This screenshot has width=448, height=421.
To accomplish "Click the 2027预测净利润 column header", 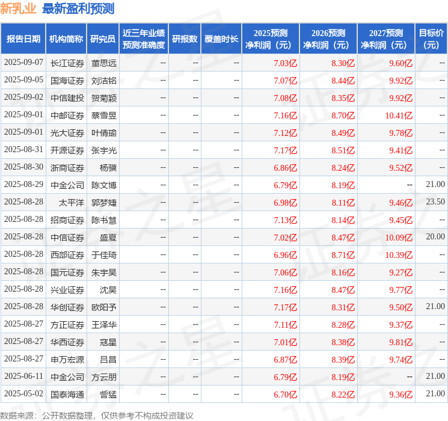I will tap(386, 39).
